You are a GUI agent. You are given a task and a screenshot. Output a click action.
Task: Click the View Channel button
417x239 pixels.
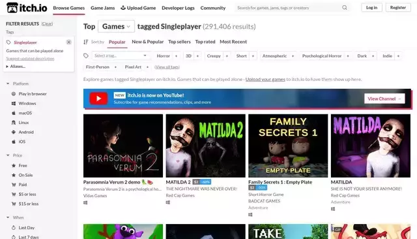coord(384,99)
